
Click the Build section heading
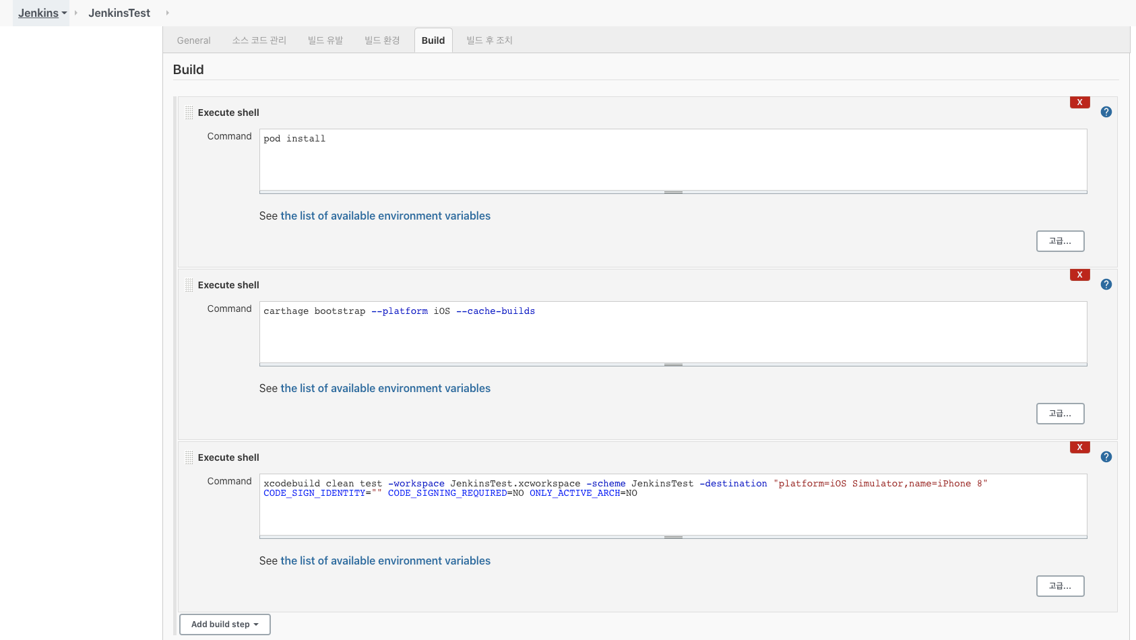tap(188, 69)
